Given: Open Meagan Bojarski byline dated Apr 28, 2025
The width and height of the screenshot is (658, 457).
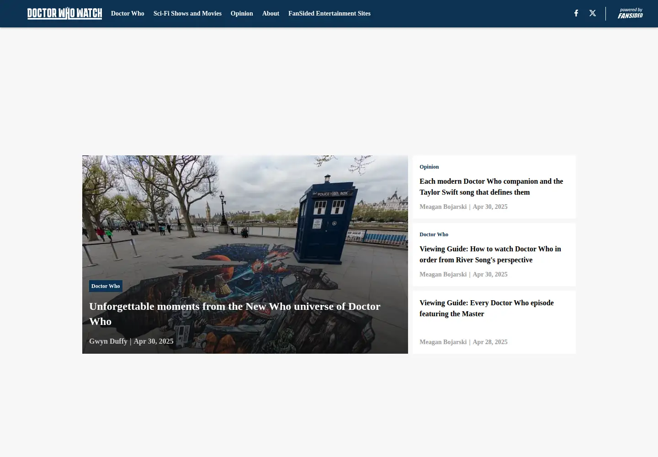Looking at the screenshot, I should click(x=443, y=342).
